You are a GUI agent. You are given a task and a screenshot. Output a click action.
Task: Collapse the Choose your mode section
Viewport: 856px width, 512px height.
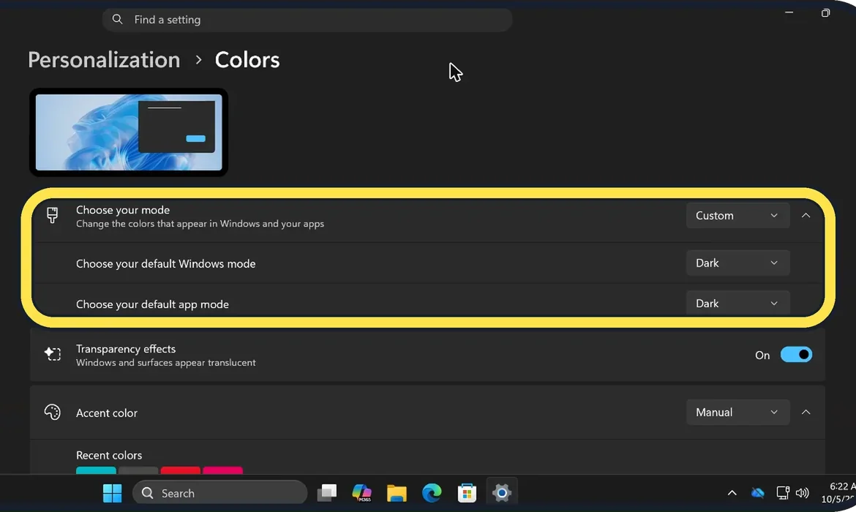point(806,216)
